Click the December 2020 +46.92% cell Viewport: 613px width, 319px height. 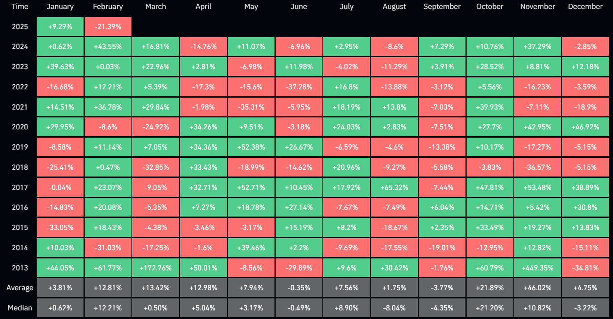(x=585, y=127)
